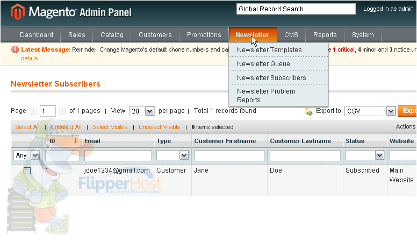Viewport: 417px width, 242px height.
Task: Sort by the Status column header
Action: click(x=355, y=141)
